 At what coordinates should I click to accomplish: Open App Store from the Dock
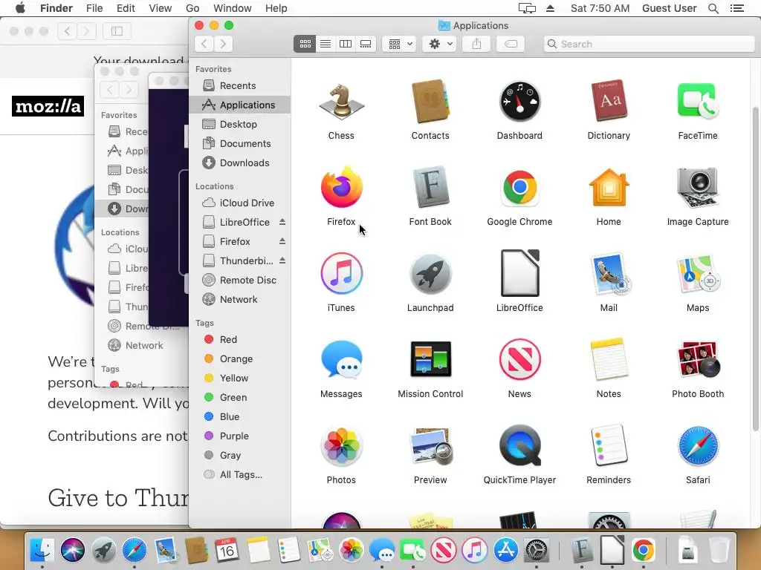pos(505,550)
